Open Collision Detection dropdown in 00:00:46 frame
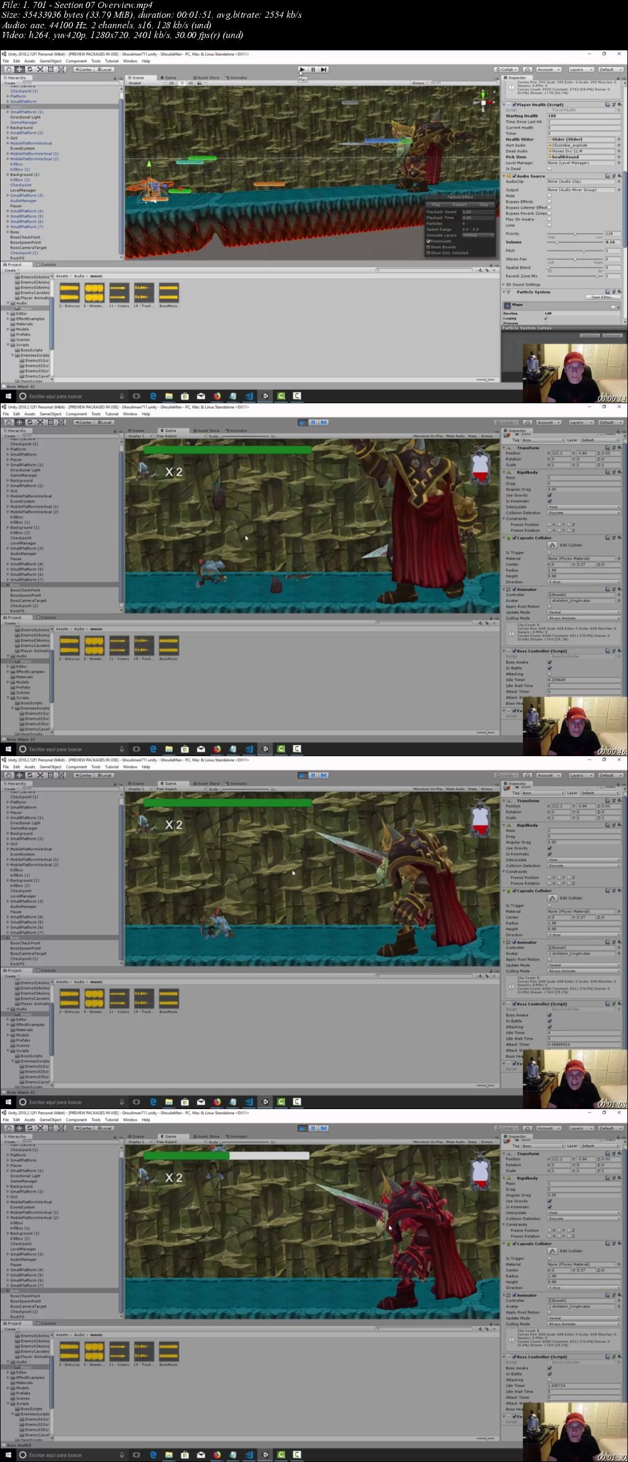Screen dimensions: 628x1462 coord(584,513)
